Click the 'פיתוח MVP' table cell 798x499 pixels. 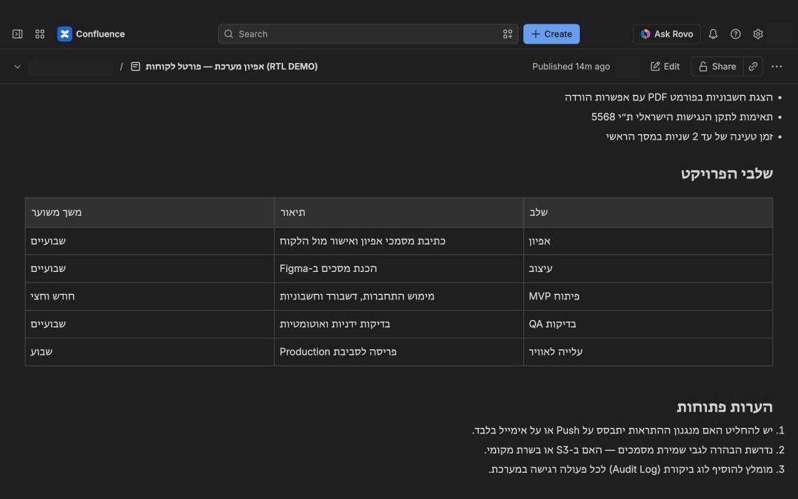[648, 296]
